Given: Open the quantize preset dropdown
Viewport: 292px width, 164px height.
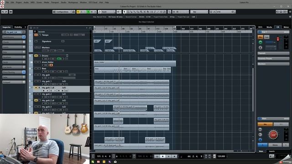Looking at the screenshot, I should [225, 12].
